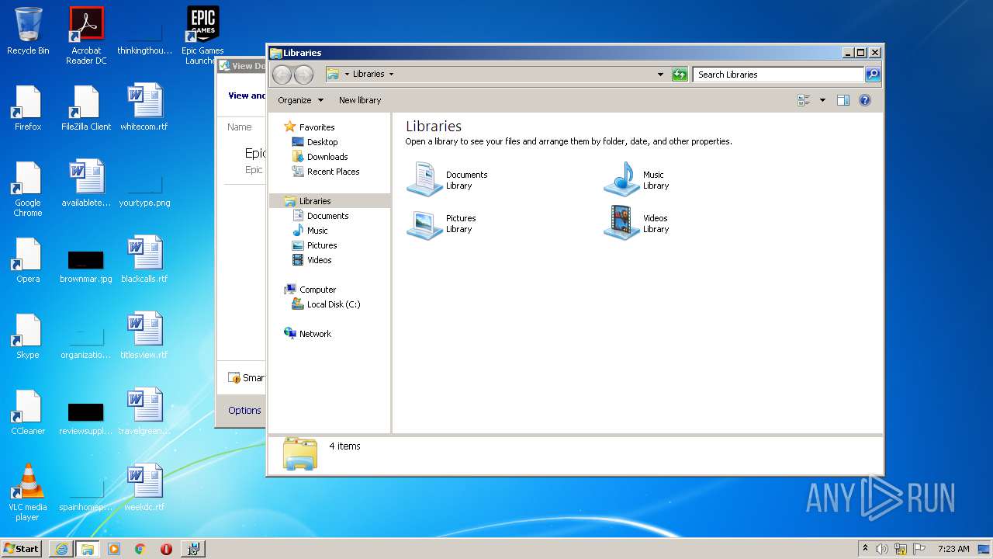Open Google Chrome desktop shortcut
The height and width of the screenshot is (559, 993).
click(x=28, y=189)
